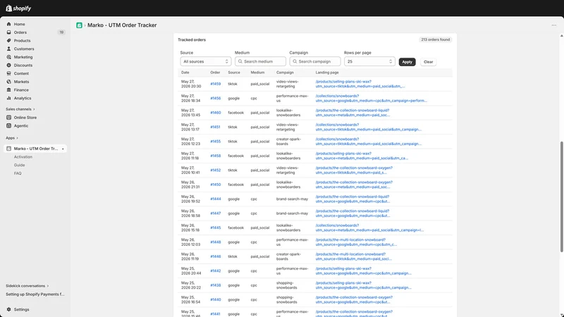The image size is (564, 317).
Task: Click the Products tag icon
Action: 8,41
